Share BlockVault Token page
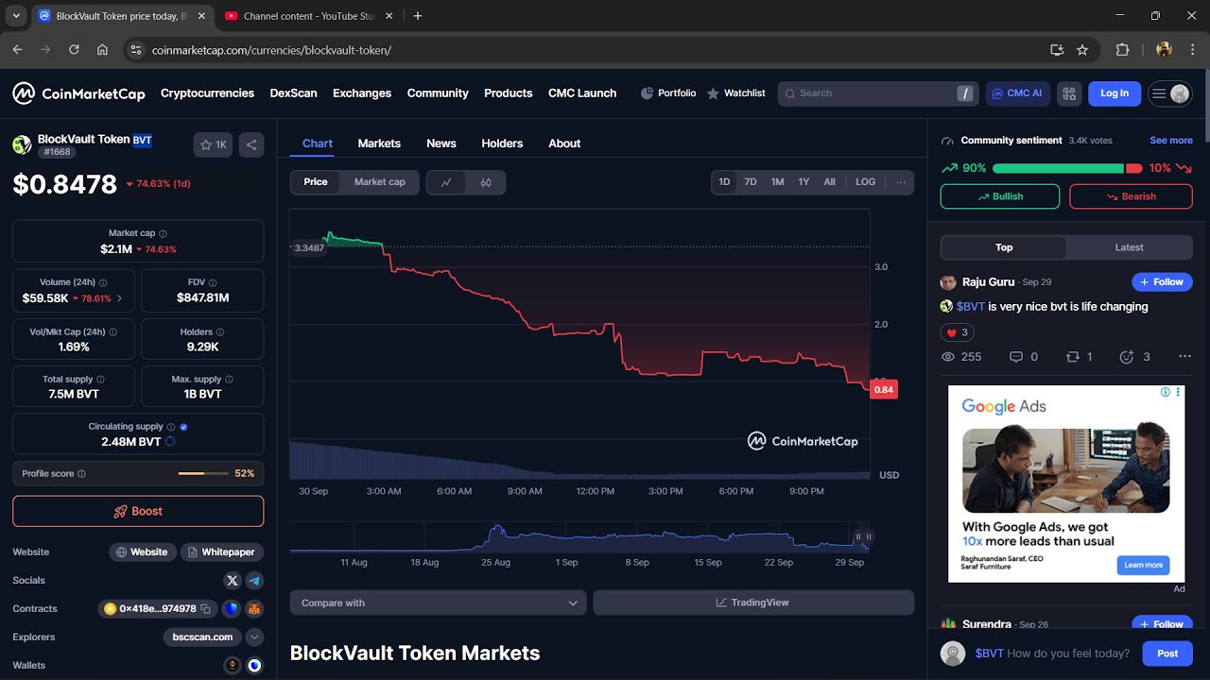The width and height of the screenshot is (1210, 680). tap(251, 144)
